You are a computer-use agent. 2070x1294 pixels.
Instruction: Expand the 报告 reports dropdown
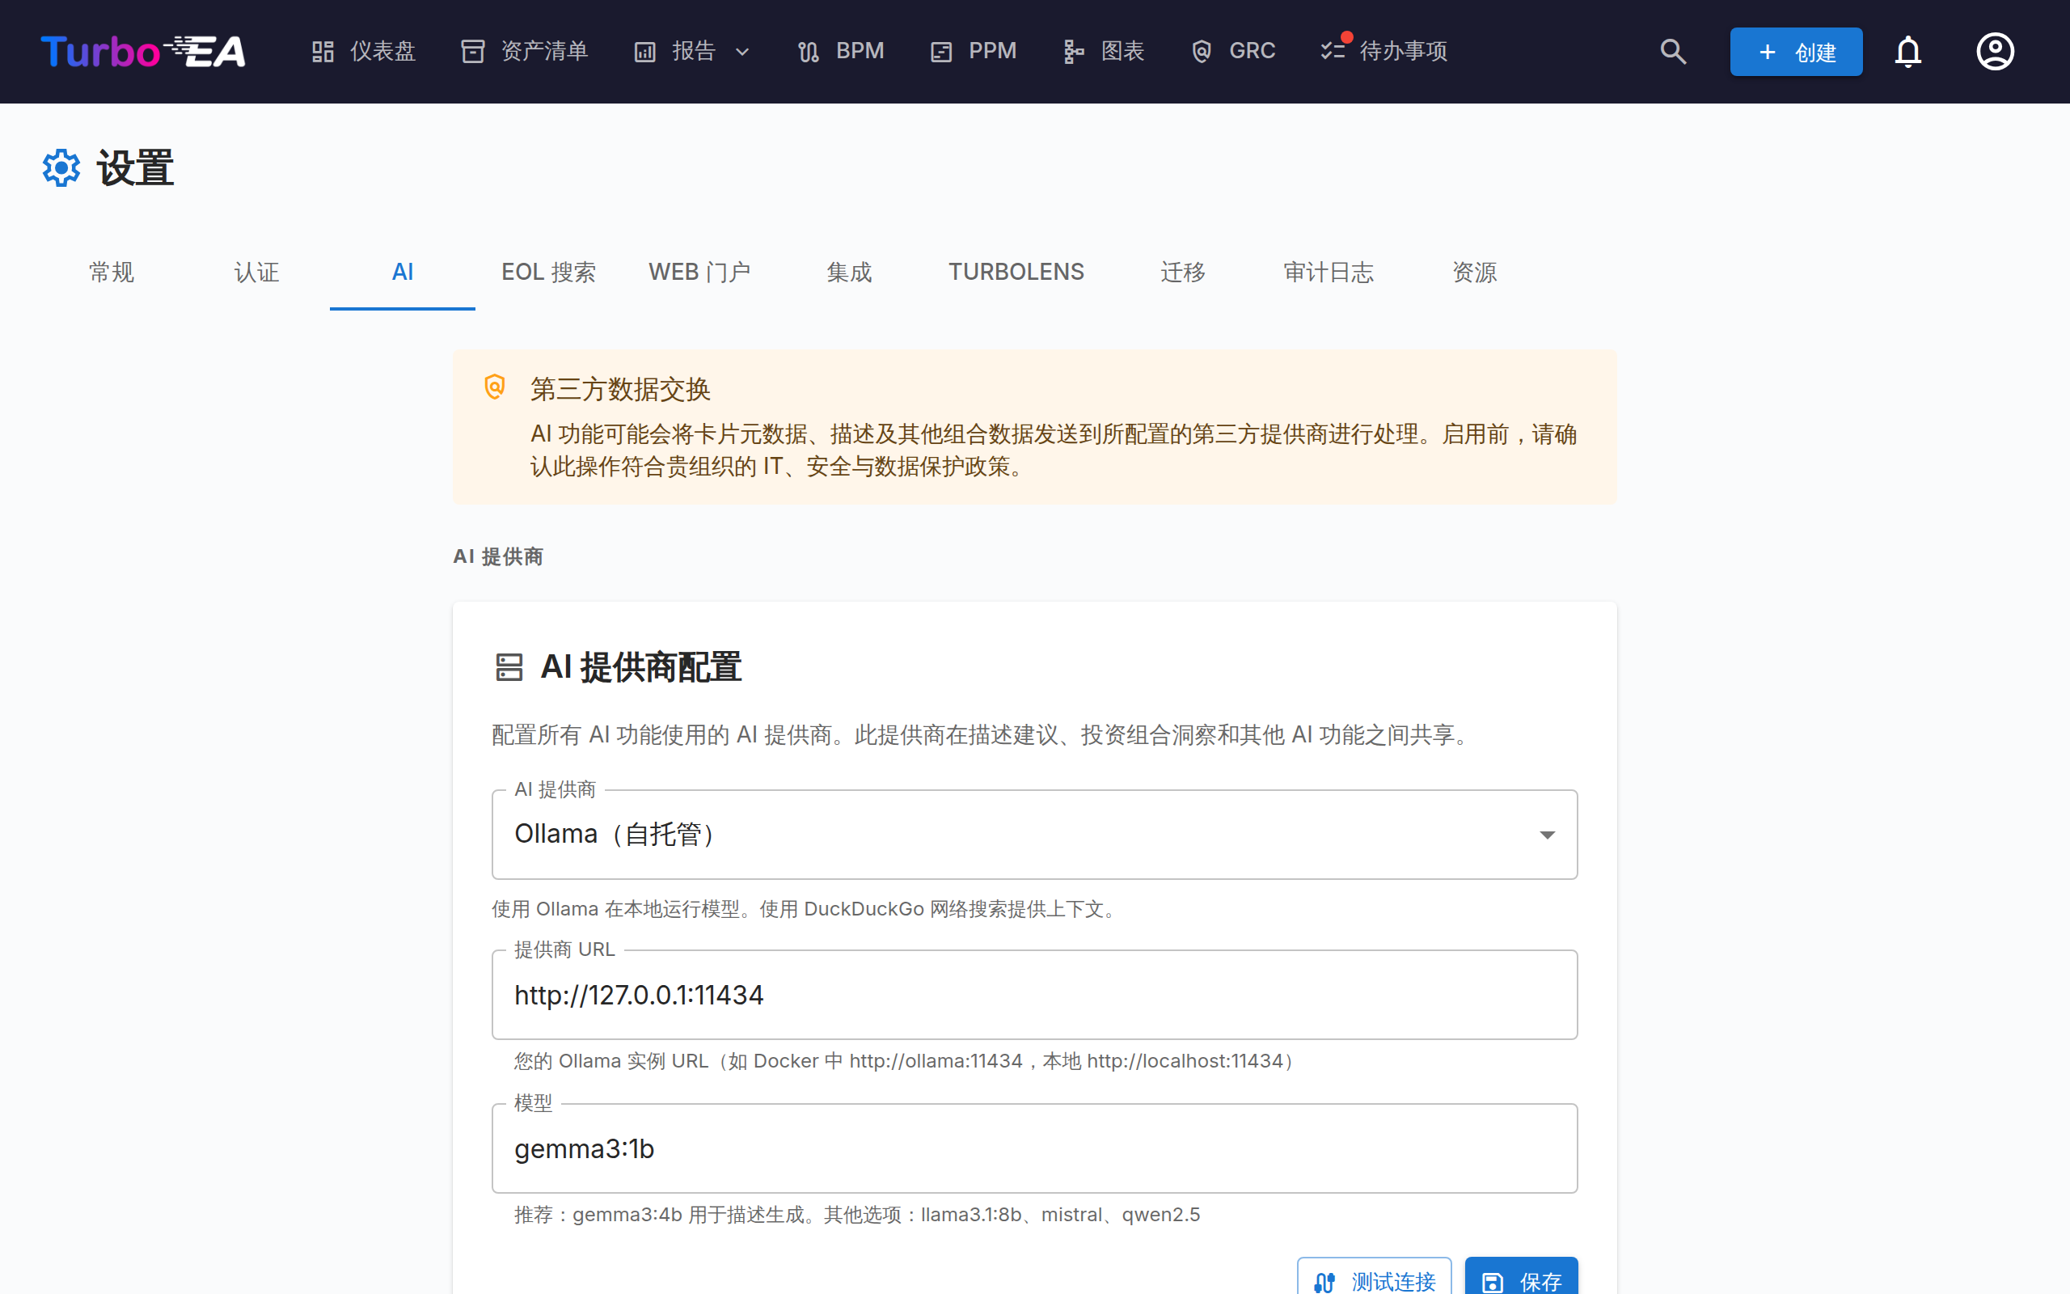tap(693, 51)
